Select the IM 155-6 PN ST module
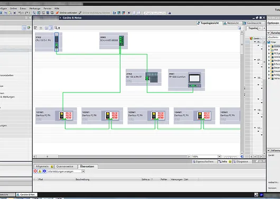Screen dimensions: 280x199 (x=144, y=77)
